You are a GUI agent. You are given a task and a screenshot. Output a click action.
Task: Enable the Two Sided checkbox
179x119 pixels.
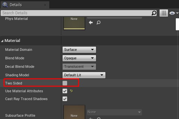pyautogui.click(x=65, y=83)
